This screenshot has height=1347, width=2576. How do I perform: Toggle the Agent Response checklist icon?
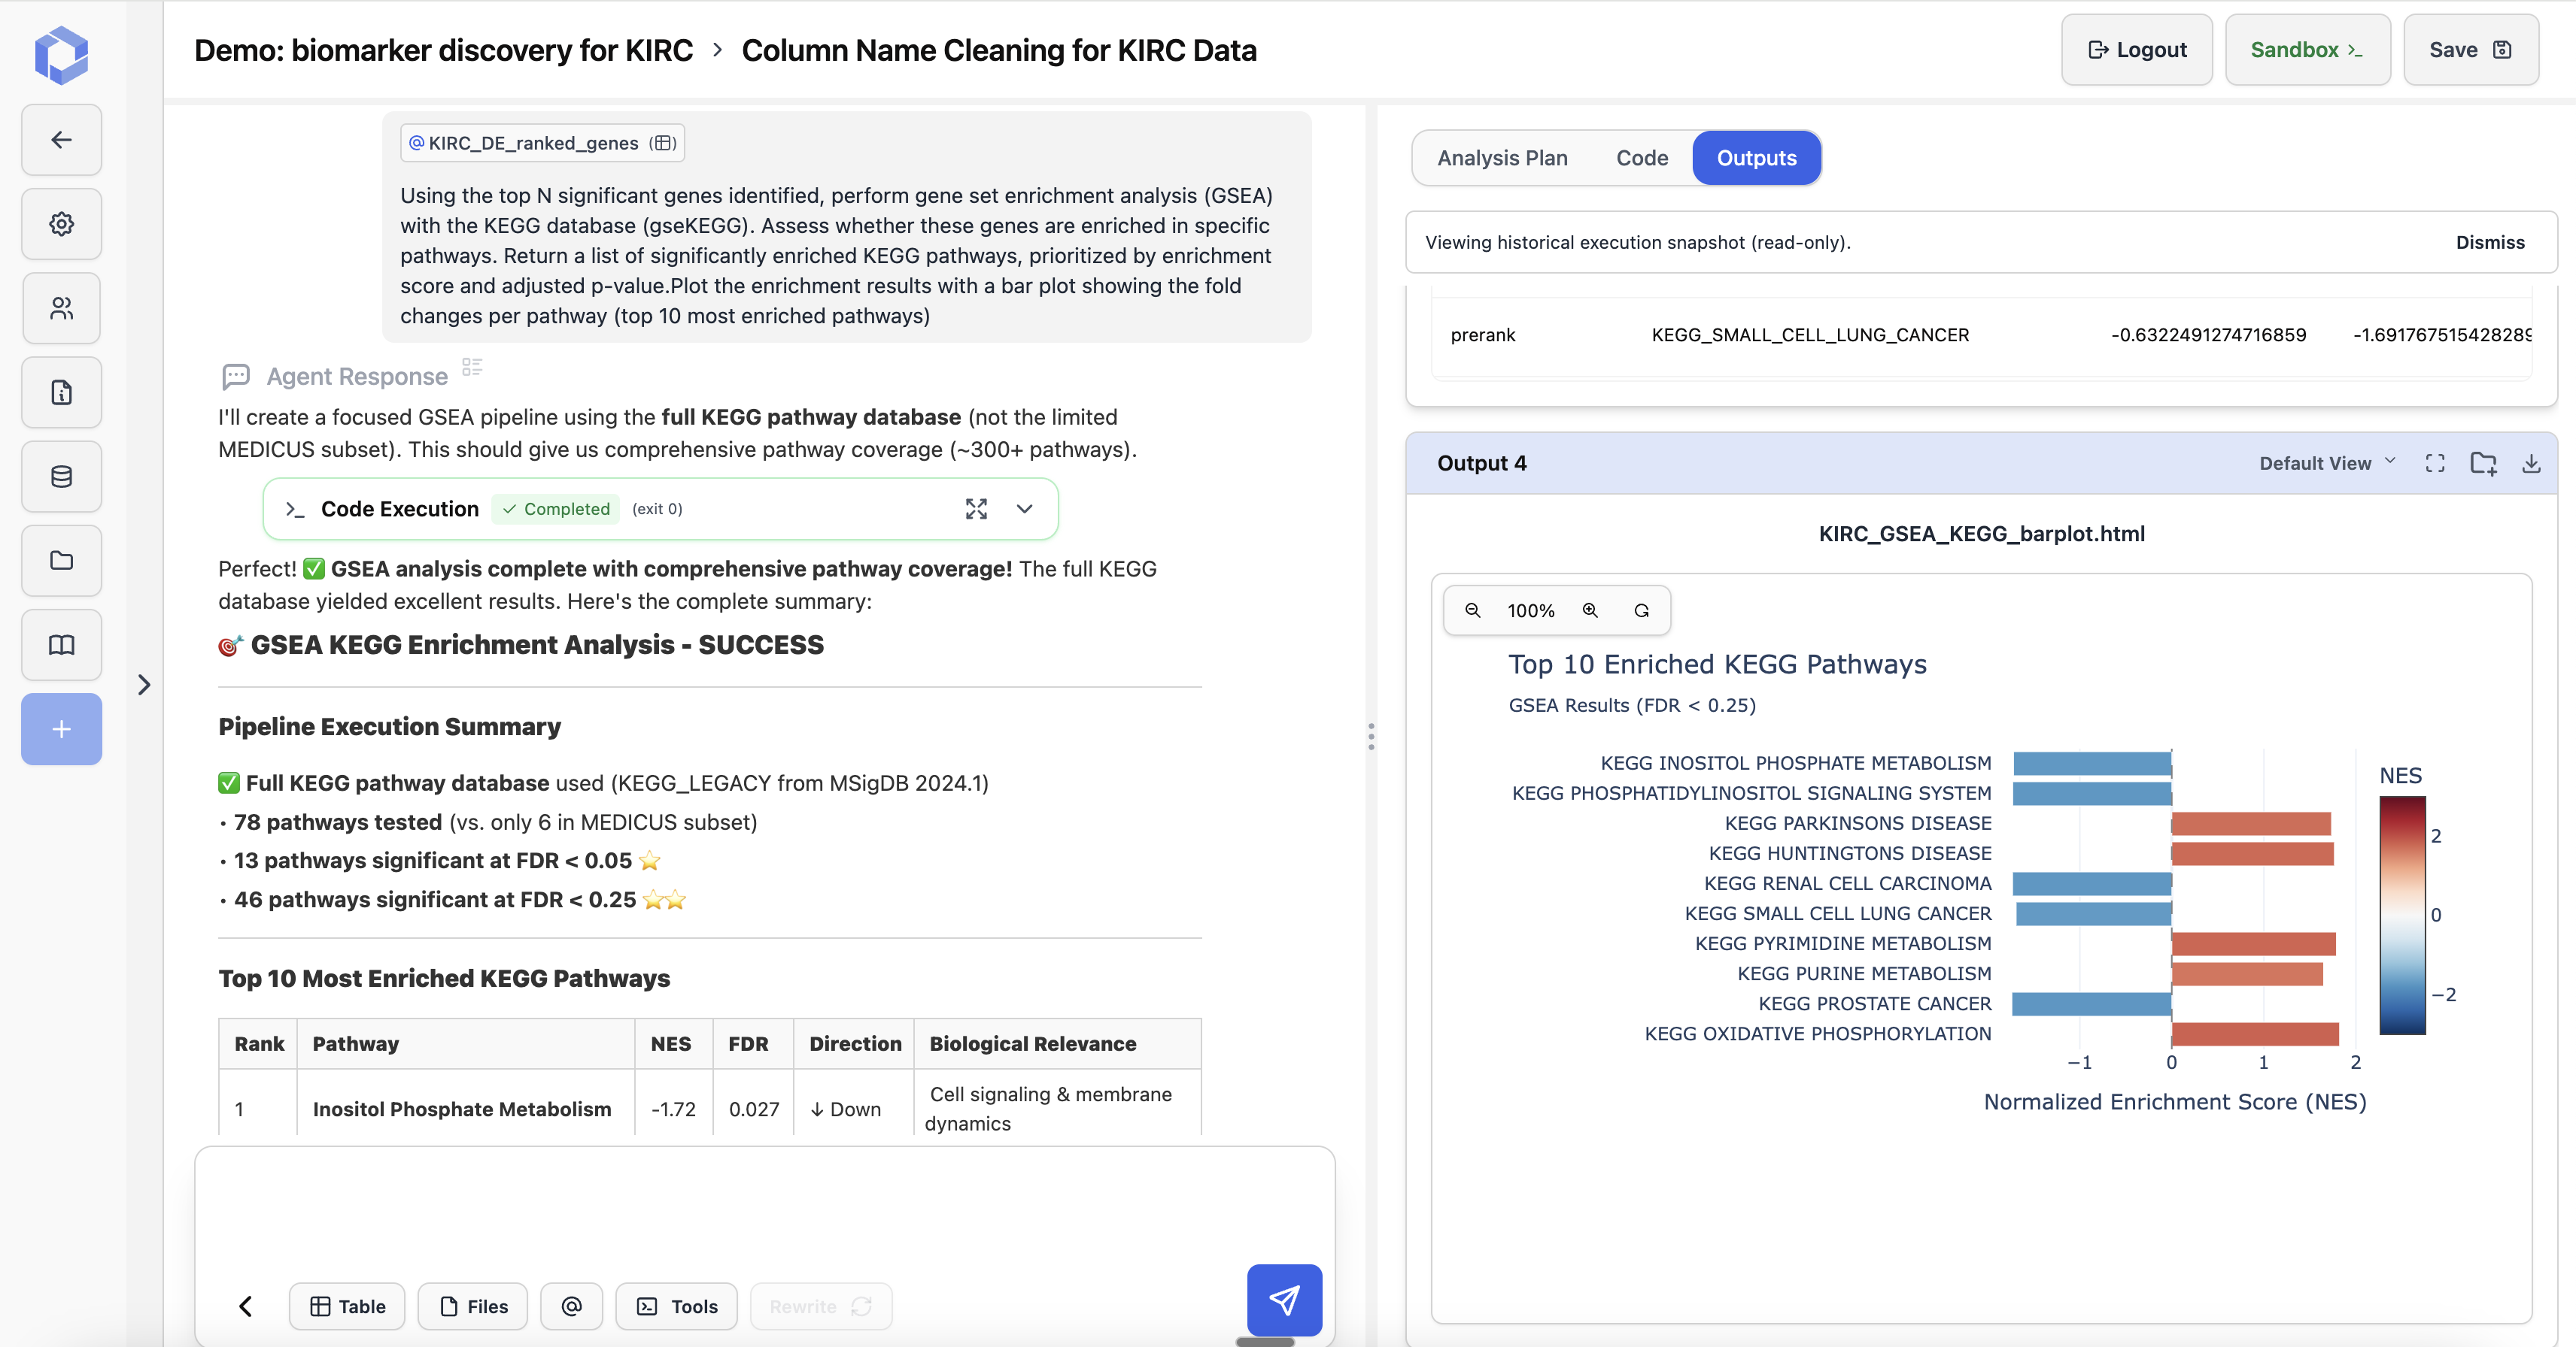click(472, 368)
